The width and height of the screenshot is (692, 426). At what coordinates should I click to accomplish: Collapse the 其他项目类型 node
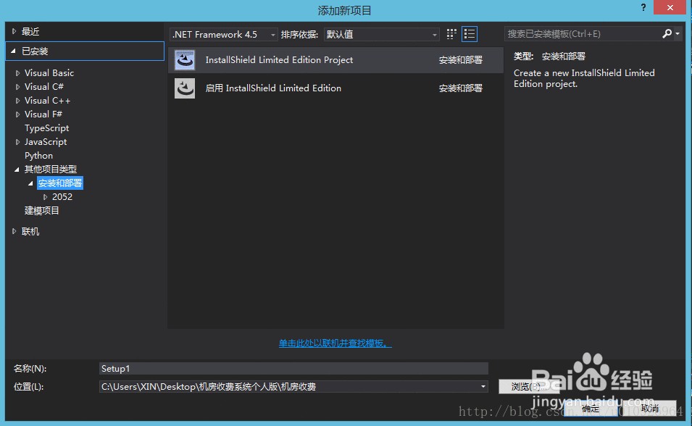coord(17,170)
